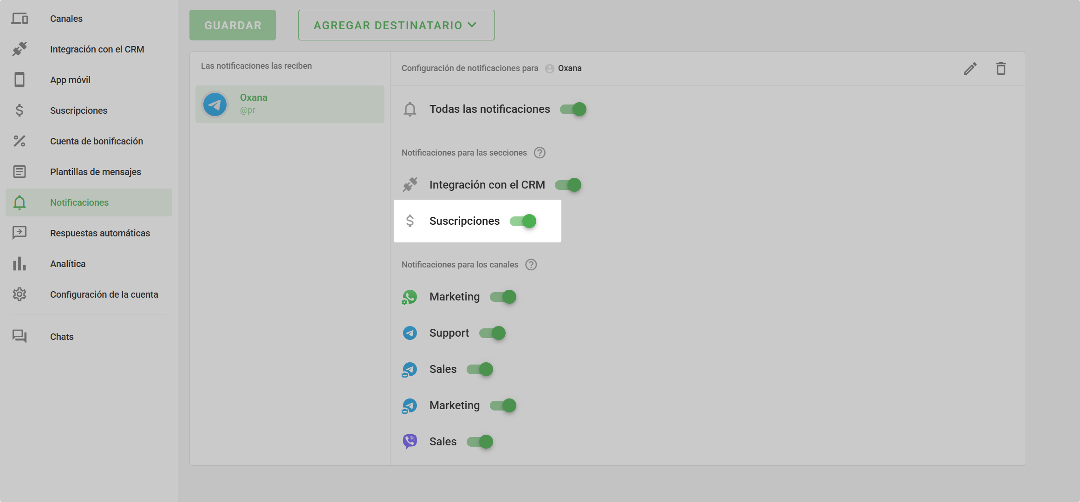Image resolution: width=1080 pixels, height=502 pixels.
Task: Toggle the Telegram bot Marketing channel switch
Action: click(503, 405)
